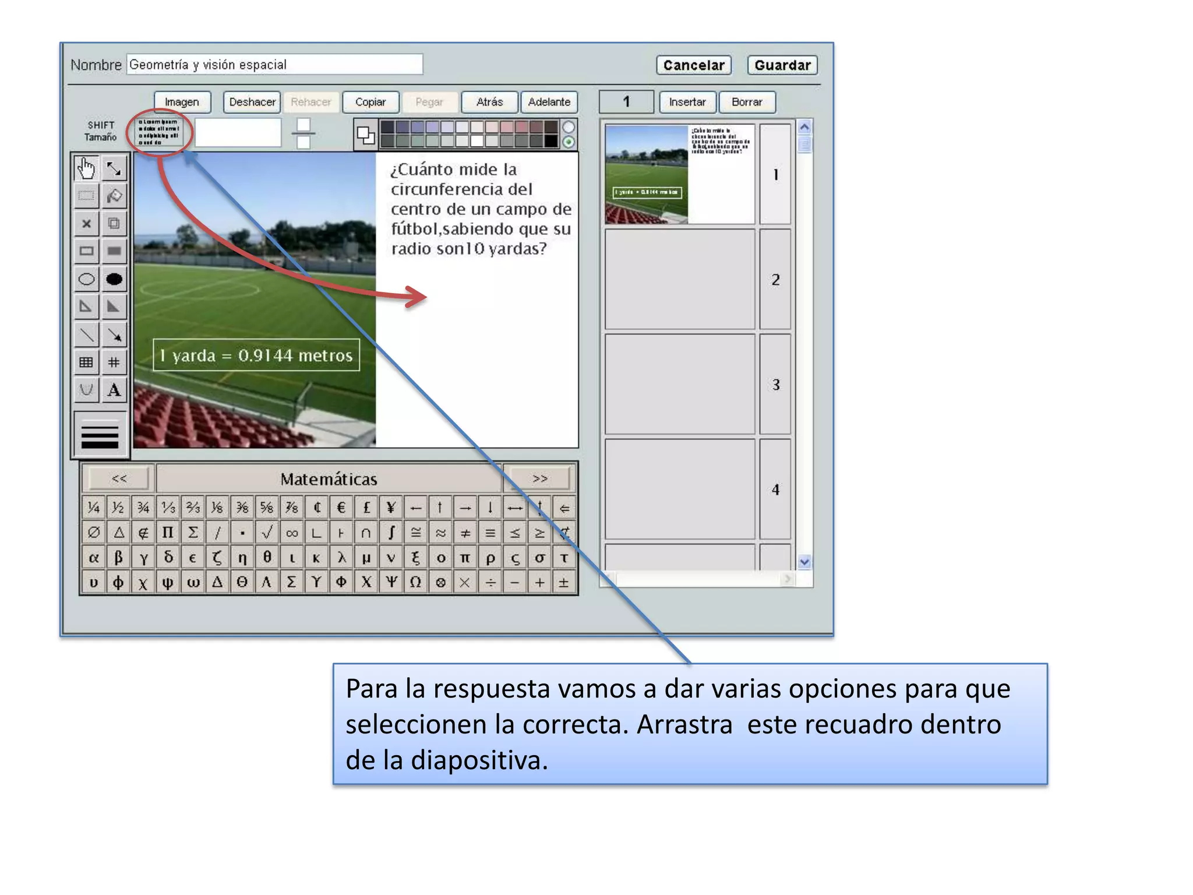Insert the capital Omega Ω symbol
The height and width of the screenshot is (895, 1193).
point(415,582)
